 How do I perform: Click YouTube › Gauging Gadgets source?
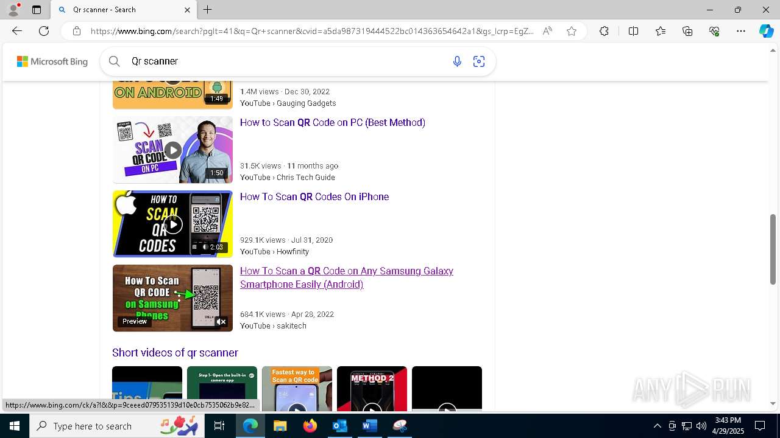[288, 103]
